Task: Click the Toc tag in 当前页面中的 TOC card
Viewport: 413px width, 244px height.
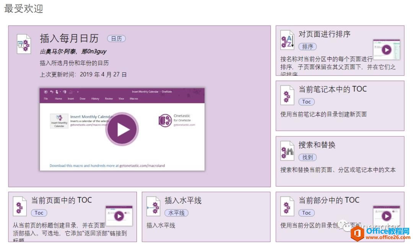Action: tap(38, 213)
